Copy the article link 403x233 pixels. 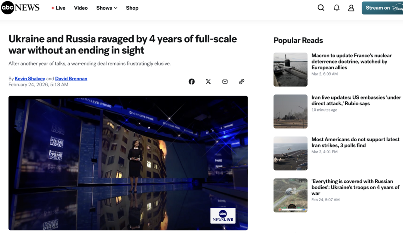click(x=241, y=81)
